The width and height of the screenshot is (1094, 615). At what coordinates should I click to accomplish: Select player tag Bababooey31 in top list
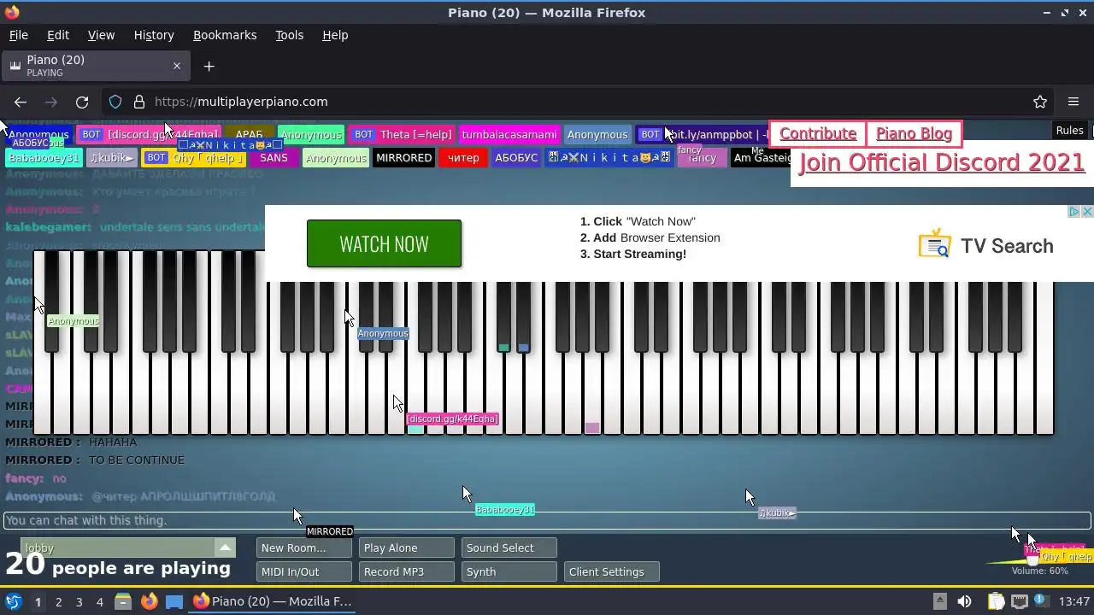point(44,158)
